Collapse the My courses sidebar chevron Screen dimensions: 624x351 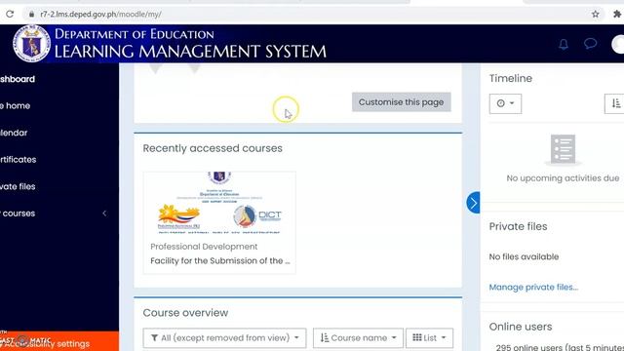tap(104, 214)
